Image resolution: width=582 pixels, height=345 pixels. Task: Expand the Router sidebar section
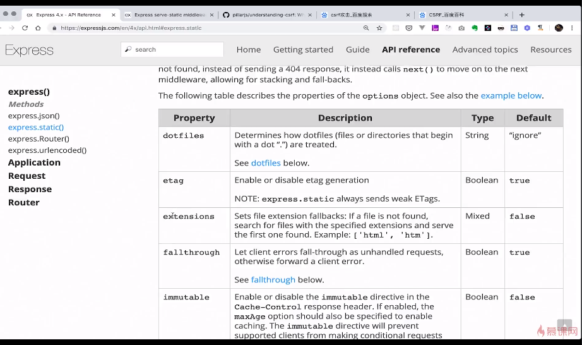24,203
